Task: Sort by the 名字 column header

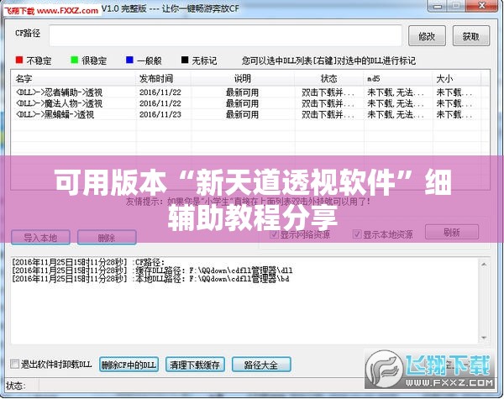Action: (74, 78)
